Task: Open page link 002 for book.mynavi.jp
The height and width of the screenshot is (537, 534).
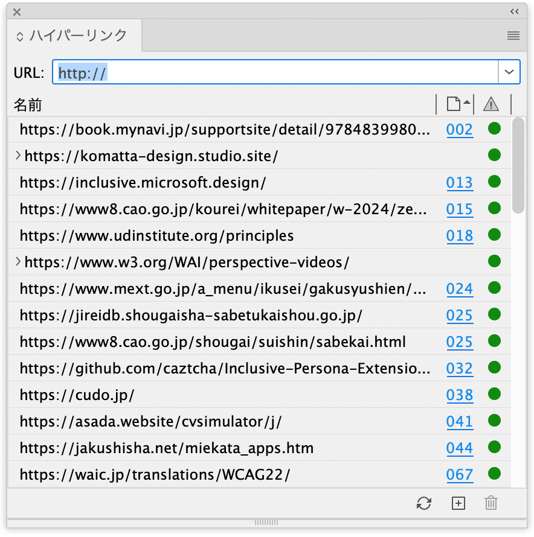Action: (x=460, y=129)
